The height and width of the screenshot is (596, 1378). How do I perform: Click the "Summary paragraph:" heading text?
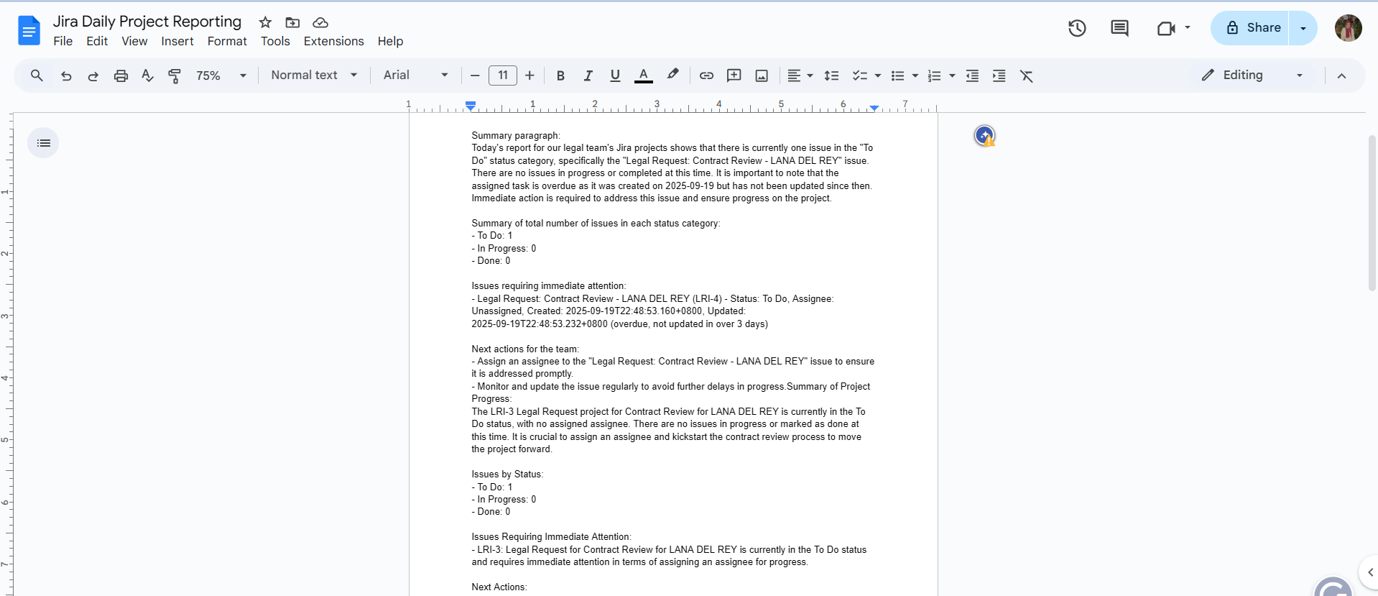(x=516, y=135)
